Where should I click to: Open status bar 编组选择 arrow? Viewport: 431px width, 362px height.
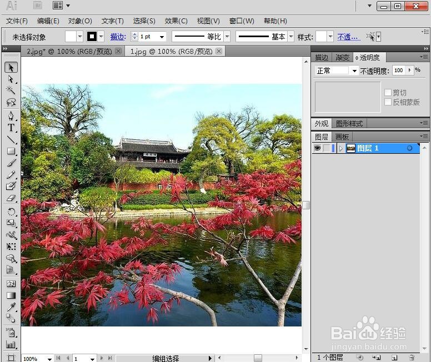[210, 358]
